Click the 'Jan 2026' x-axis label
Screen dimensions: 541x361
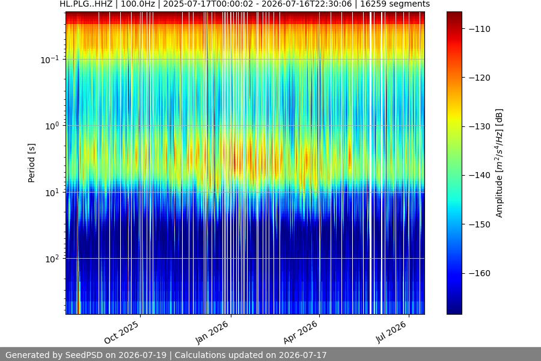point(212,332)
